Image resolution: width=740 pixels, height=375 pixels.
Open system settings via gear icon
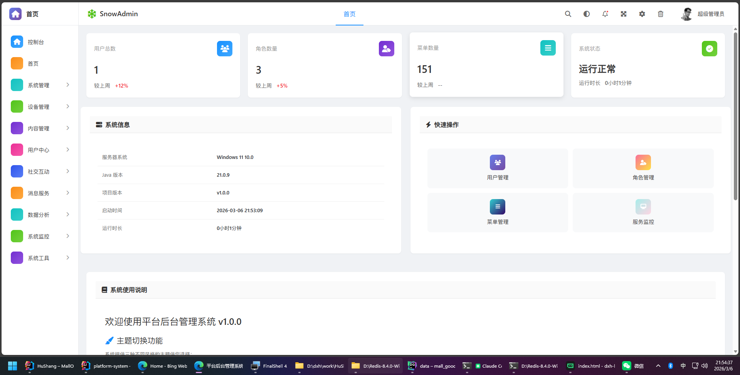(642, 14)
